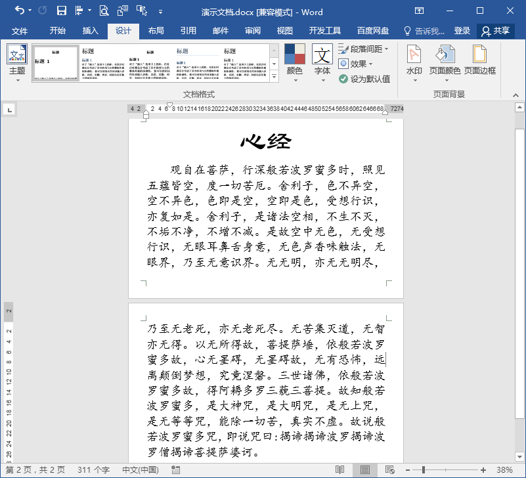Click Set as Default (设为默认值)

click(x=364, y=79)
